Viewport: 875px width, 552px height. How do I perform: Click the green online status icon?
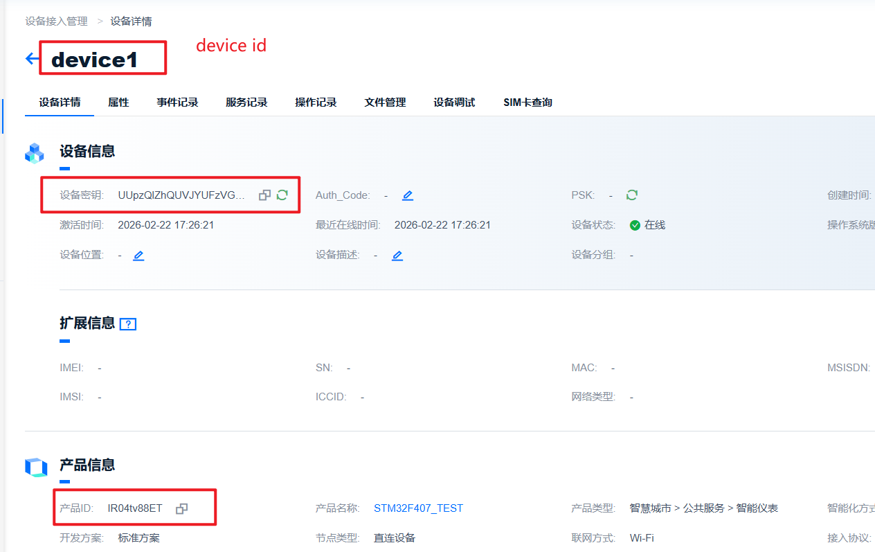tap(635, 225)
